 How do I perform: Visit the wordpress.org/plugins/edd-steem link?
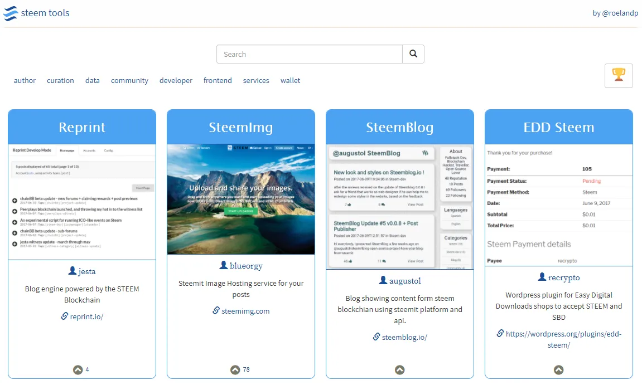click(563, 339)
